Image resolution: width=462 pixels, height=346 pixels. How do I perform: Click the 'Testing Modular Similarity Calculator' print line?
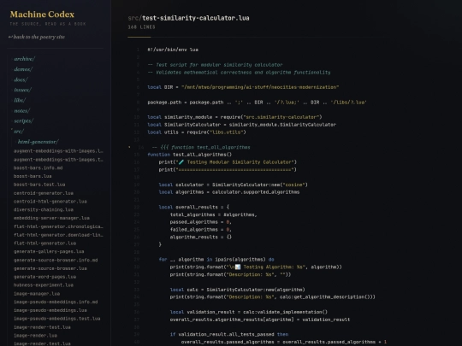click(x=228, y=162)
